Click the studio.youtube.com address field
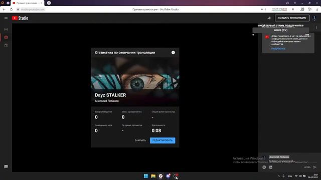Image resolution: width=321 pixels, height=180 pixels. tap(33, 9)
